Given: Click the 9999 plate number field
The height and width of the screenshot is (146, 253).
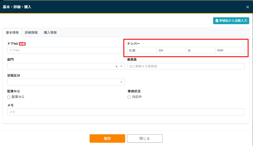Looking at the screenshot, I should coord(230,50).
